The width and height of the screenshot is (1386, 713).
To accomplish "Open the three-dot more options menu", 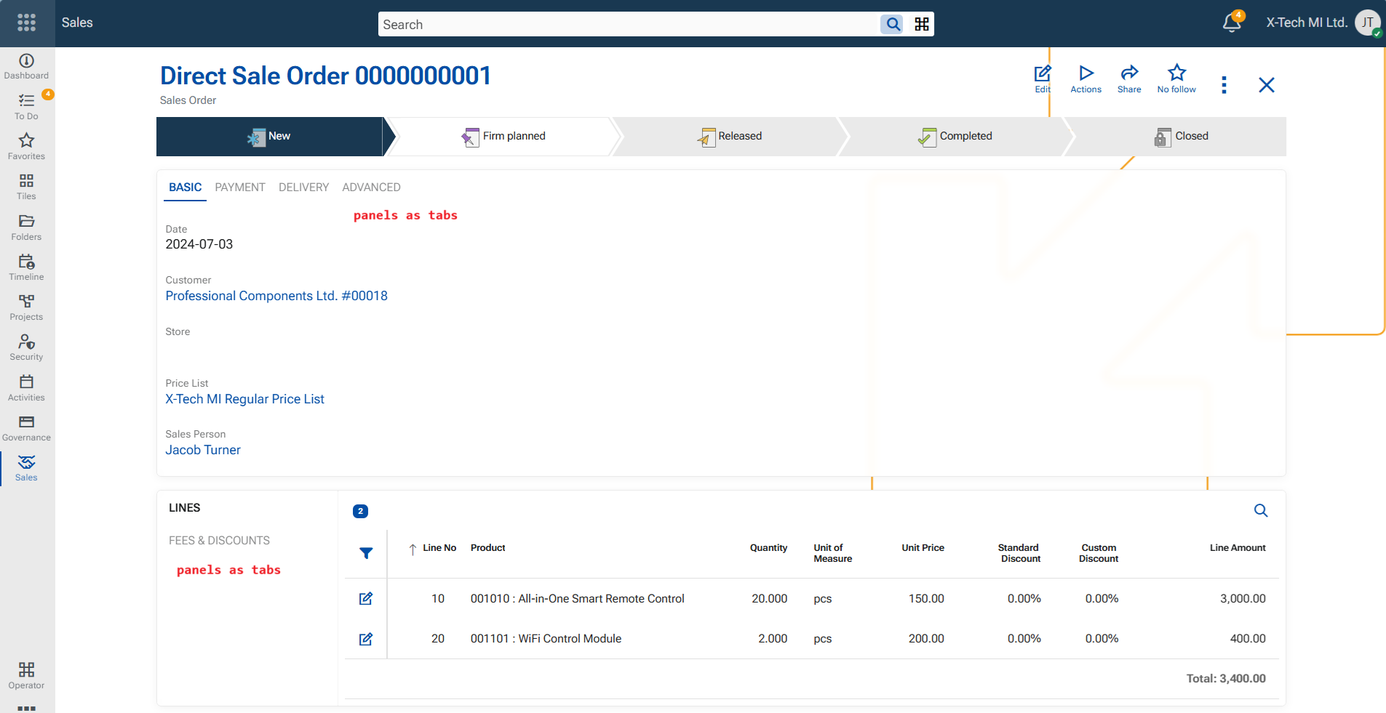I will point(1224,85).
